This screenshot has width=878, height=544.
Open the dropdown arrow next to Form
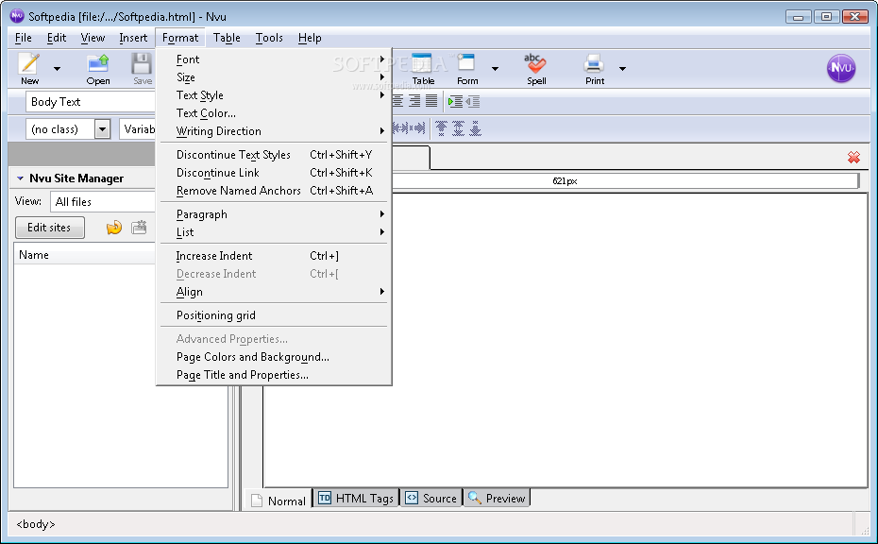point(495,69)
